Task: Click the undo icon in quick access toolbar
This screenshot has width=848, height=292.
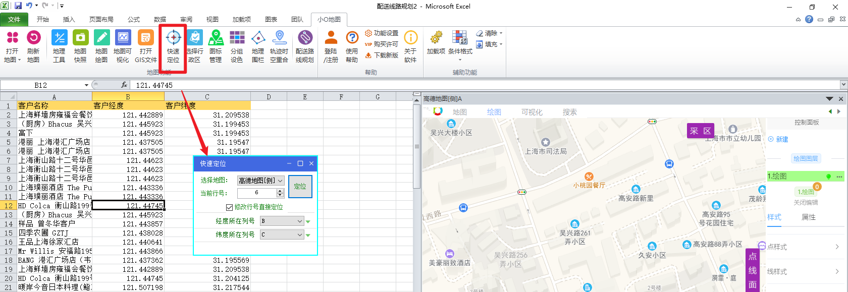Action: pos(29,6)
